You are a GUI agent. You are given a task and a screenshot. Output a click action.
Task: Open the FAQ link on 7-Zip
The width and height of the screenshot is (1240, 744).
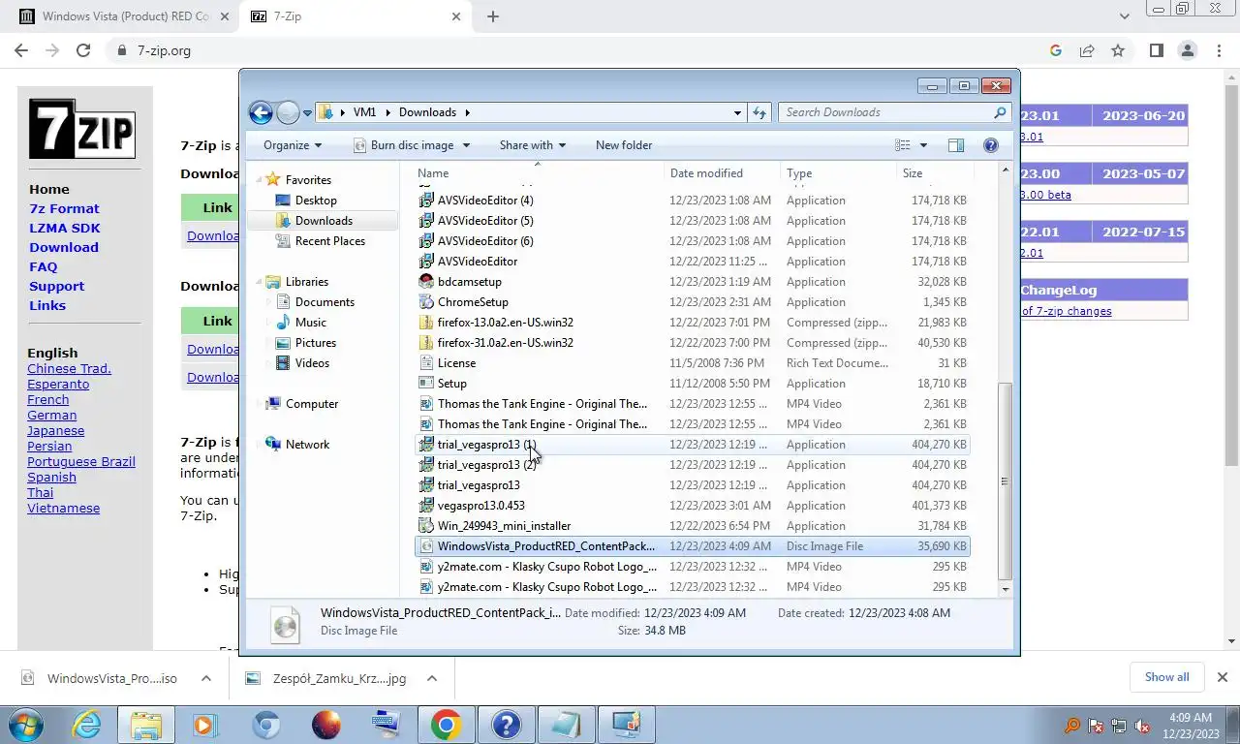[43, 266]
